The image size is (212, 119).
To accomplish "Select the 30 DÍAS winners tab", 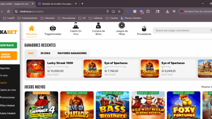I will 45,53.
